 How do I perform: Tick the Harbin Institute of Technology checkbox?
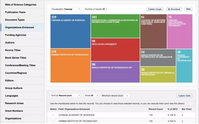[53, 121]
